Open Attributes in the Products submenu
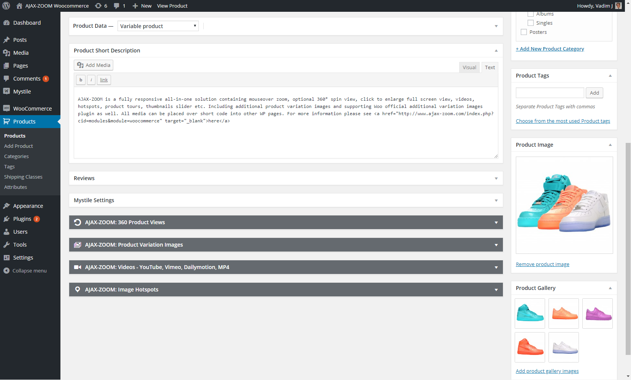The height and width of the screenshot is (380, 631). [x=16, y=187]
